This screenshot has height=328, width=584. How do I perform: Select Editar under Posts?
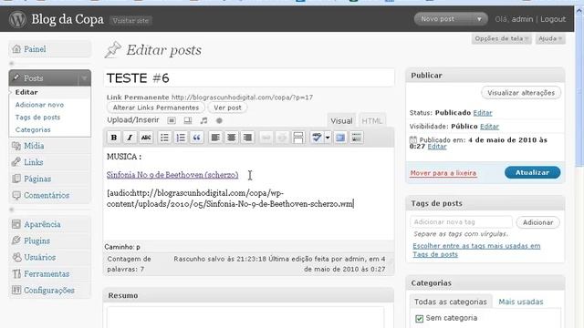click(26, 92)
